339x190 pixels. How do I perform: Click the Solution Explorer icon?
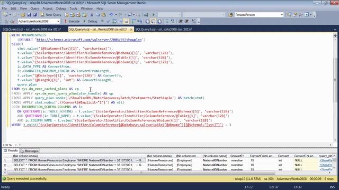(x=289, y=15)
